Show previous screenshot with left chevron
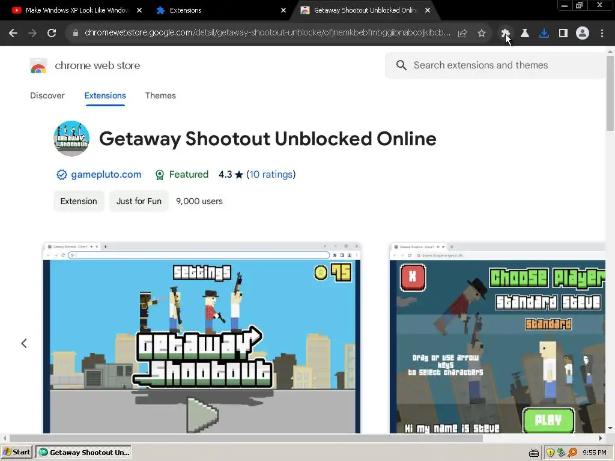615x461 pixels. click(x=24, y=343)
